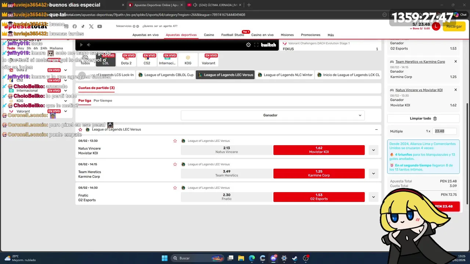Open Steam from the taskbar
470x264 pixels.
coord(294,258)
